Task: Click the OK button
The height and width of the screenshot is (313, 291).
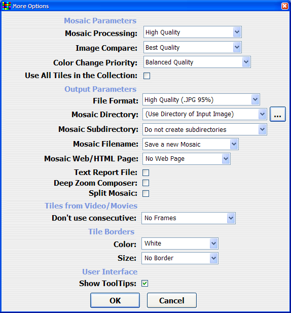Action: [x=115, y=300]
